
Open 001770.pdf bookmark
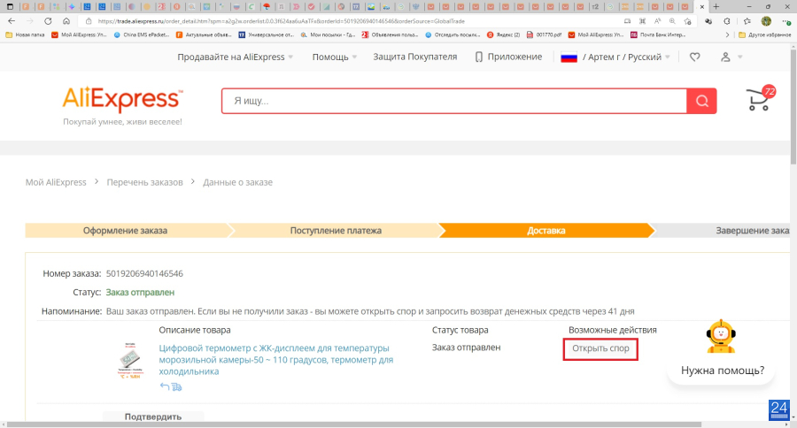point(545,34)
